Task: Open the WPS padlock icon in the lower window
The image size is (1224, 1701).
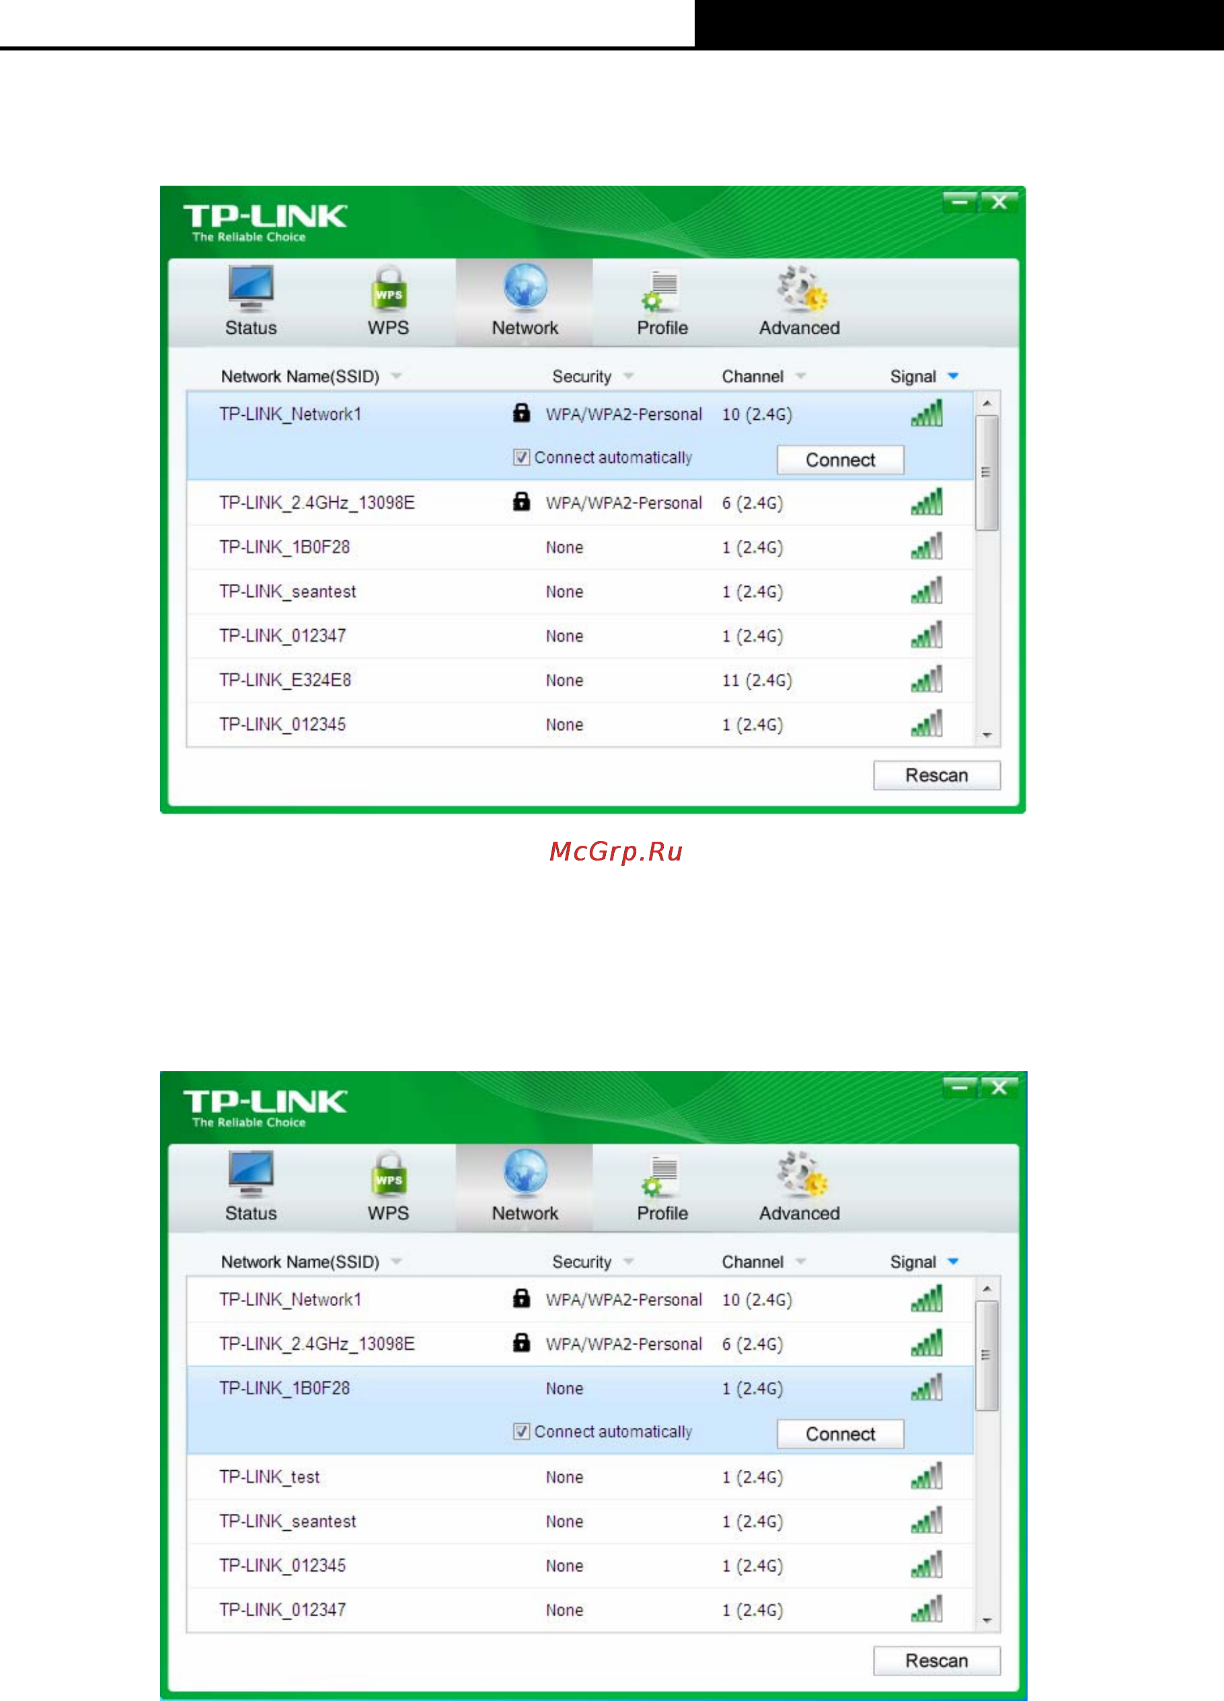Action: (388, 1173)
